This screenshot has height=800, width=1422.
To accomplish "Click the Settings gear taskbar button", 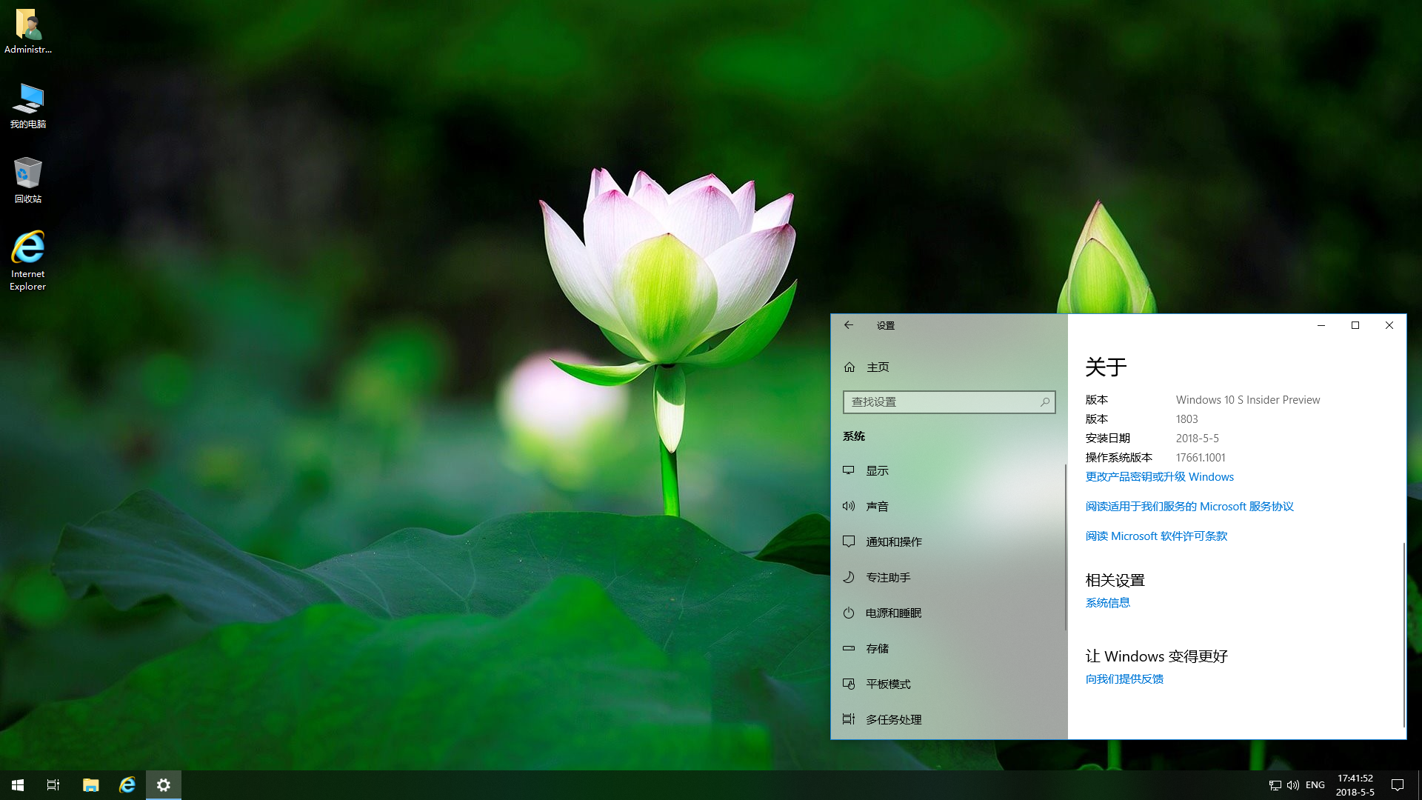I will click(164, 785).
